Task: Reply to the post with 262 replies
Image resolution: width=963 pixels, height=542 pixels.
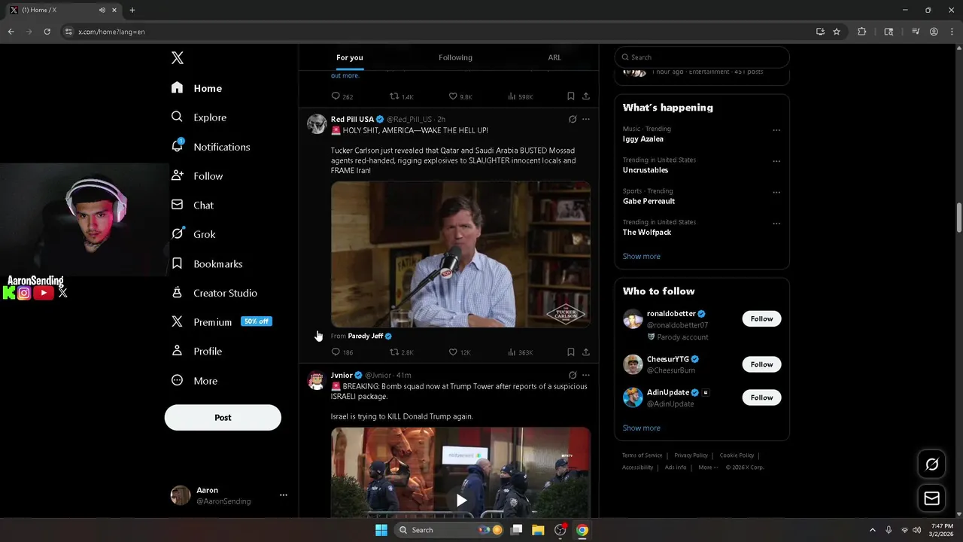Action: click(342, 96)
